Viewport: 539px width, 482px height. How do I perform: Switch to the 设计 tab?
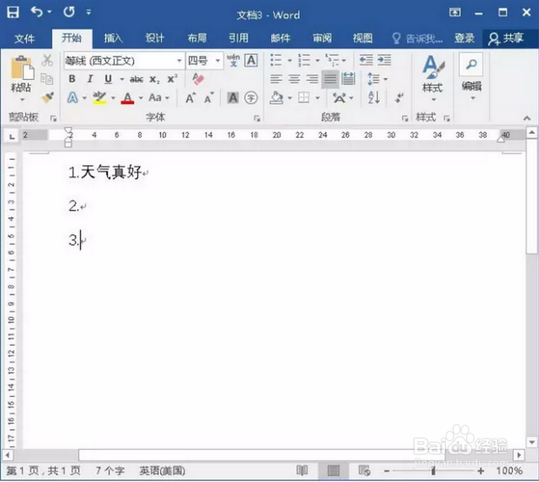coord(155,38)
